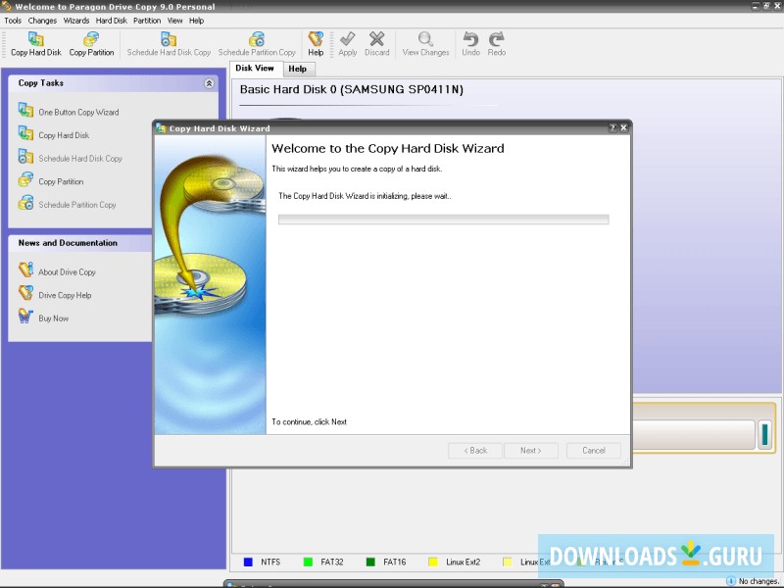784x588 pixels.
Task: Collapse the Copy Tasks panel
Action: pos(209,84)
